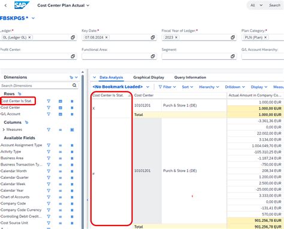Toggle columns axis for Cost Center Is Stat.
Image resolution: width=284 pixels, height=229 pixels.
[72, 101]
